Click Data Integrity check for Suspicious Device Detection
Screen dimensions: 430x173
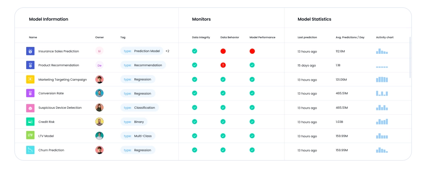coord(194,108)
